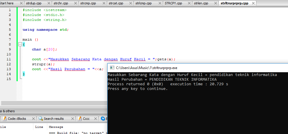This screenshot has width=288, height=134.
Task: Select the 'Build file: no target' message row
Action: 78,133
